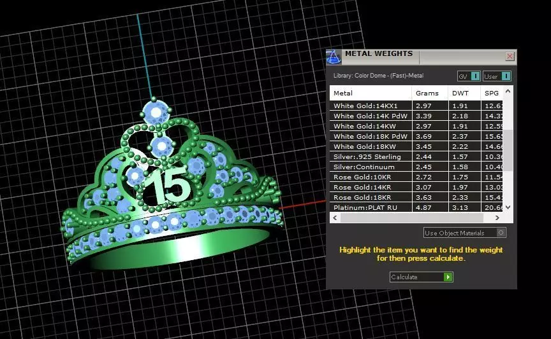Click the Calculate button
Image resolution: width=551 pixels, height=339 pixels.
(x=422, y=277)
